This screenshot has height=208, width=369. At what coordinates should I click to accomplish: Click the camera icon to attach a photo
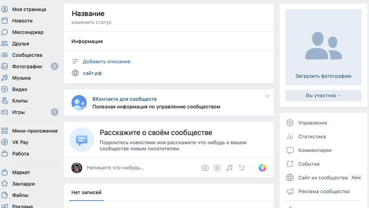click(205, 168)
